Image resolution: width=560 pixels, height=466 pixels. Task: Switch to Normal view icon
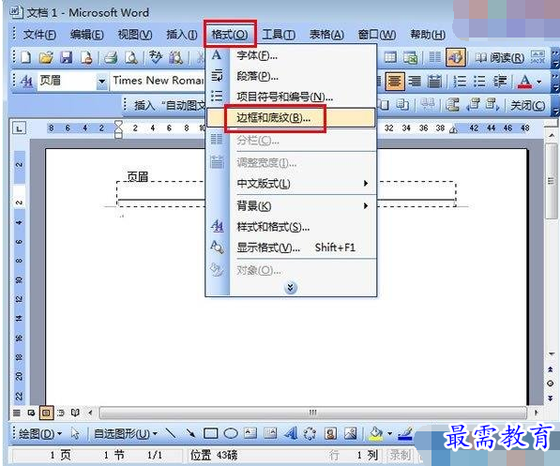point(17,413)
